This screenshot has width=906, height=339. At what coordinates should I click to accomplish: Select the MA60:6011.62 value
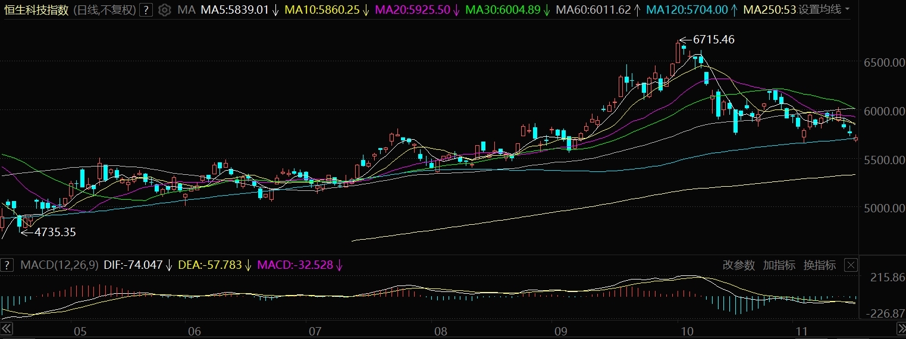pyautogui.click(x=593, y=10)
